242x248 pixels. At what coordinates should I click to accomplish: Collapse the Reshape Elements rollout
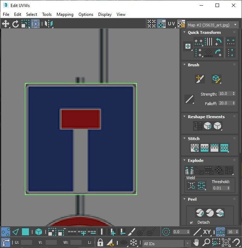184,116
